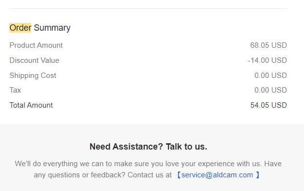Click the horizontal divider above Order Summary

pyautogui.click(x=148, y=9)
